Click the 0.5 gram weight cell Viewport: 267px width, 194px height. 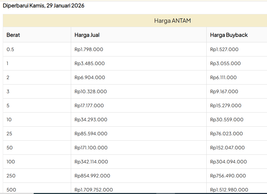pyautogui.click(x=10, y=50)
